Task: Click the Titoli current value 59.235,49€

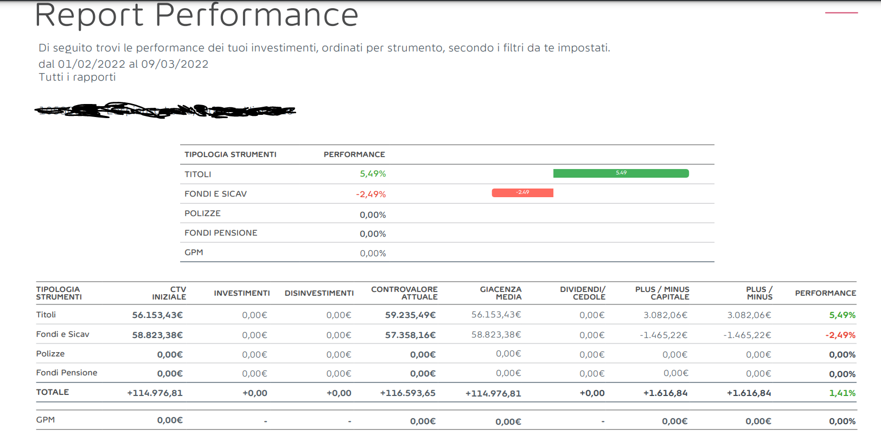Action: point(410,315)
